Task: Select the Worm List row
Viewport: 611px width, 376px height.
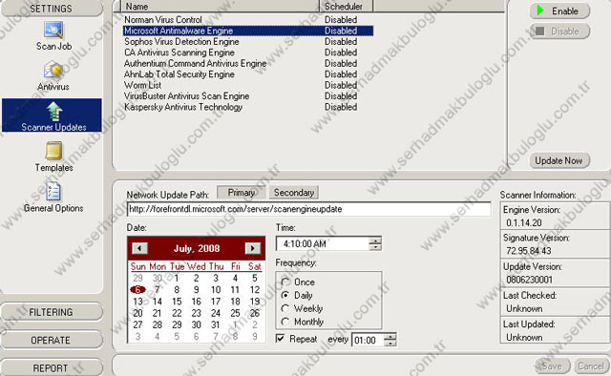Action: [x=248, y=85]
